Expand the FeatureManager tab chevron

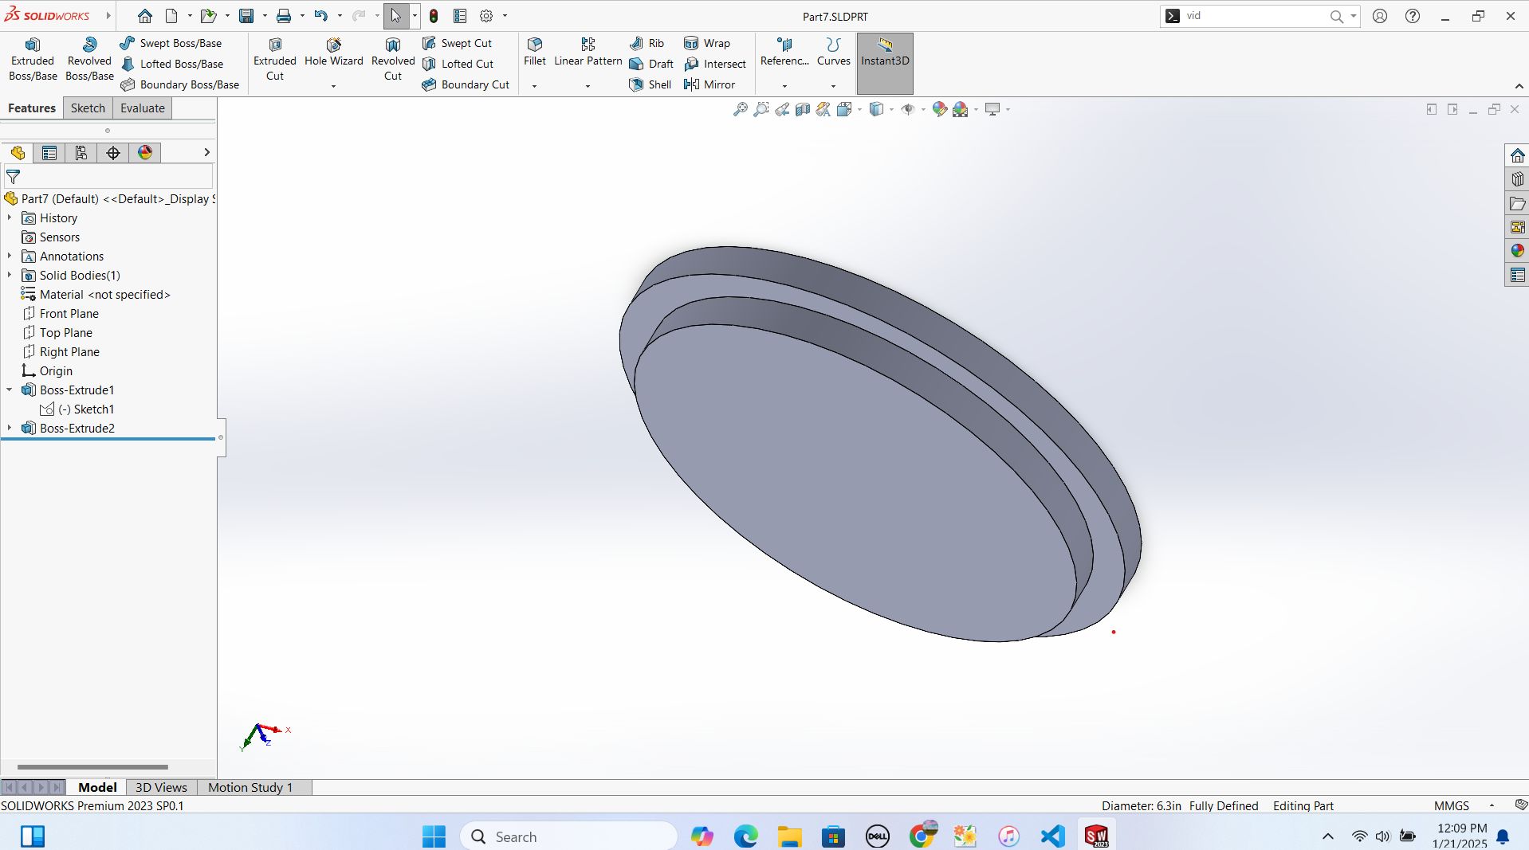(206, 152)
